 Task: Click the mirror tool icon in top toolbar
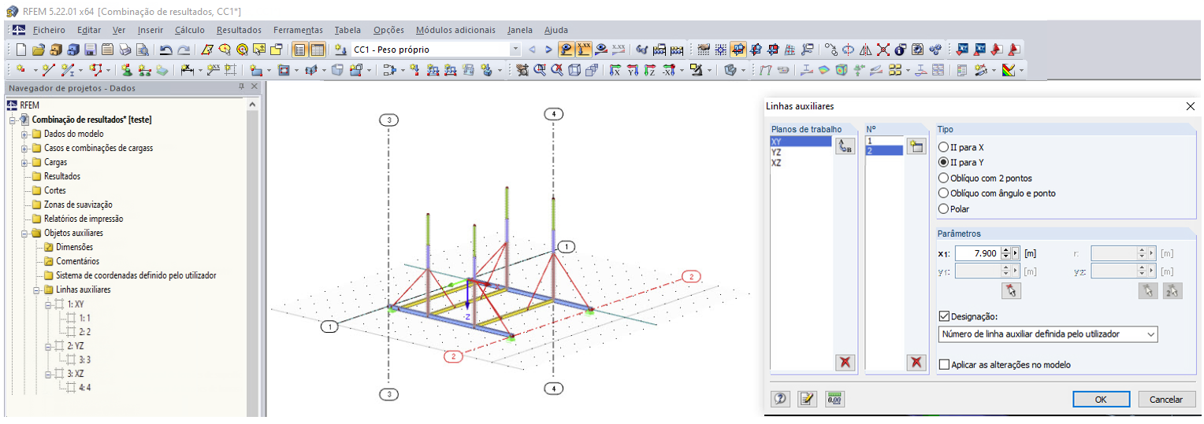coord(865,50)
